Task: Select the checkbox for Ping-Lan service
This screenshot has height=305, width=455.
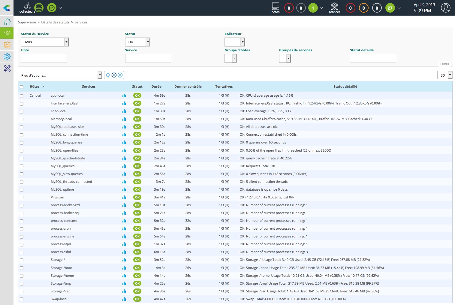Action: pos(22,198)
